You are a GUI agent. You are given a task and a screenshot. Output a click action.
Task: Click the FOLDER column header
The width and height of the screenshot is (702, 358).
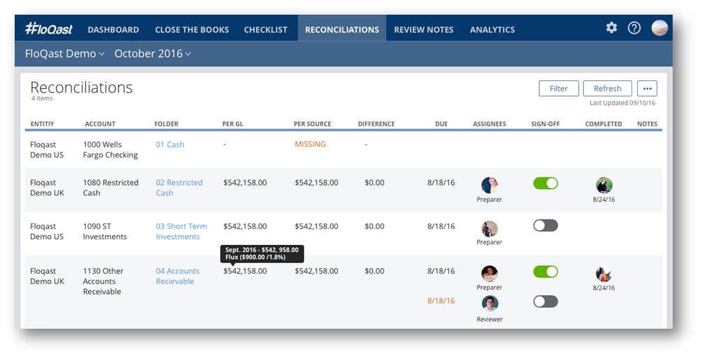pos(166,124)
